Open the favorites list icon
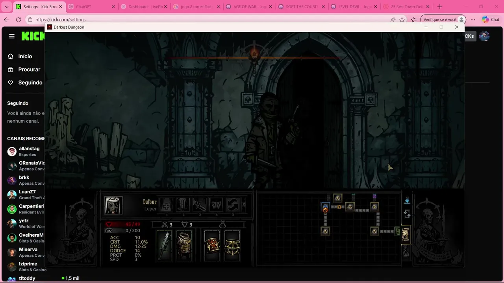 coord(414,20)
